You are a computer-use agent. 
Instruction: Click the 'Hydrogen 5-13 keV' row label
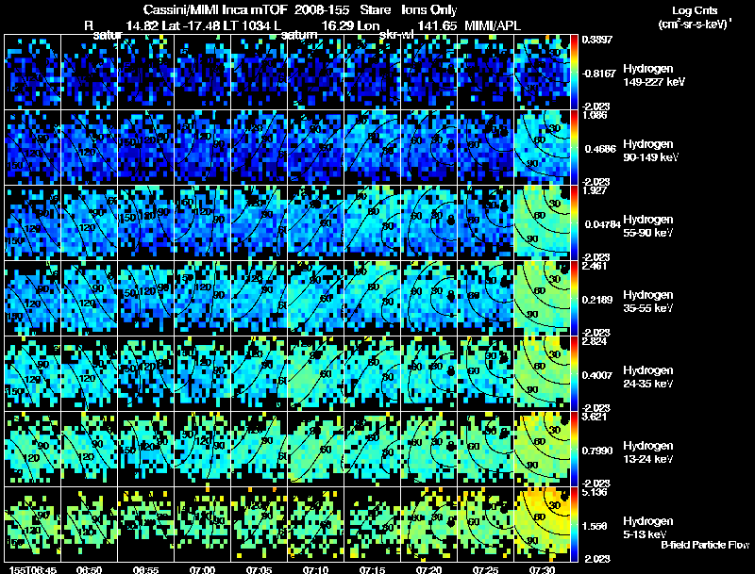[x=648, y=528]
